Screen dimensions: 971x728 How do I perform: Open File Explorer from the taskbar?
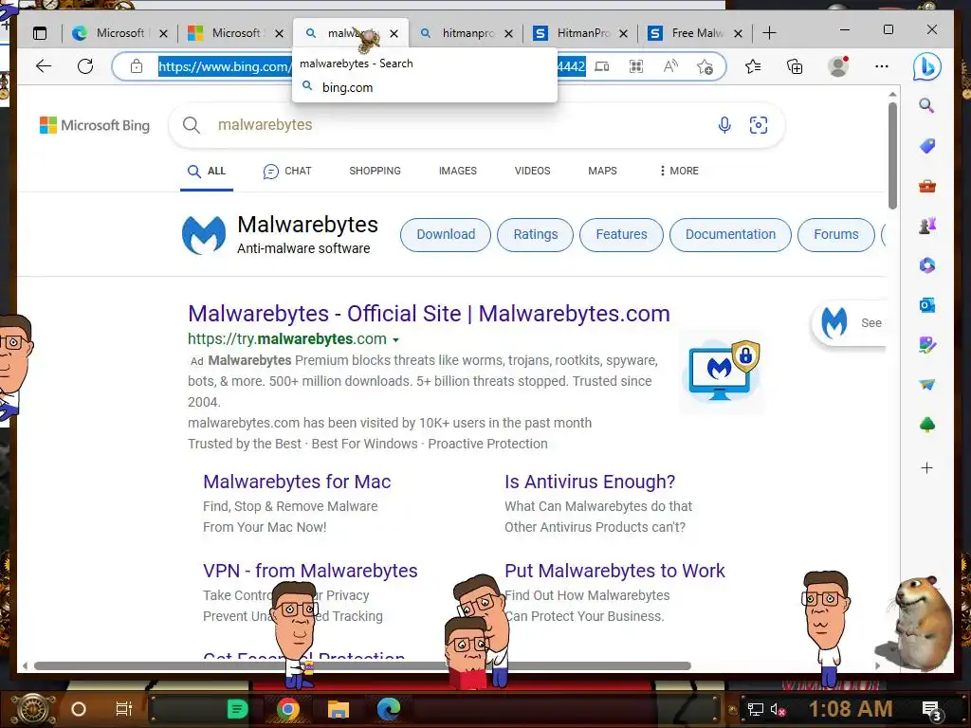[339, 709]
